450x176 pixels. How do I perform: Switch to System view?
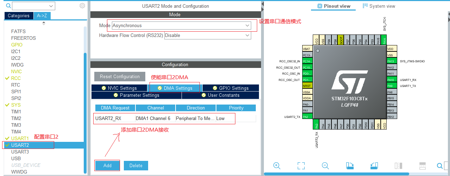379,6
